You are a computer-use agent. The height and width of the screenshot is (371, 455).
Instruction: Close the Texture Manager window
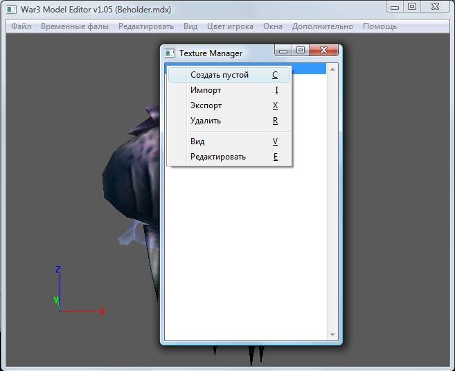click(324, 50)
